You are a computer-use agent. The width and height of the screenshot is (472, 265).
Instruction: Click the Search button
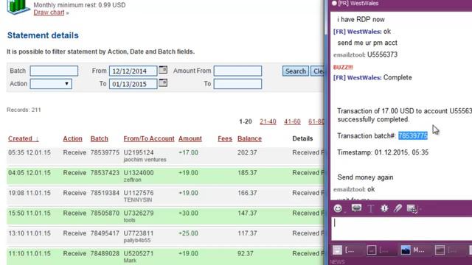coord(295,71)
